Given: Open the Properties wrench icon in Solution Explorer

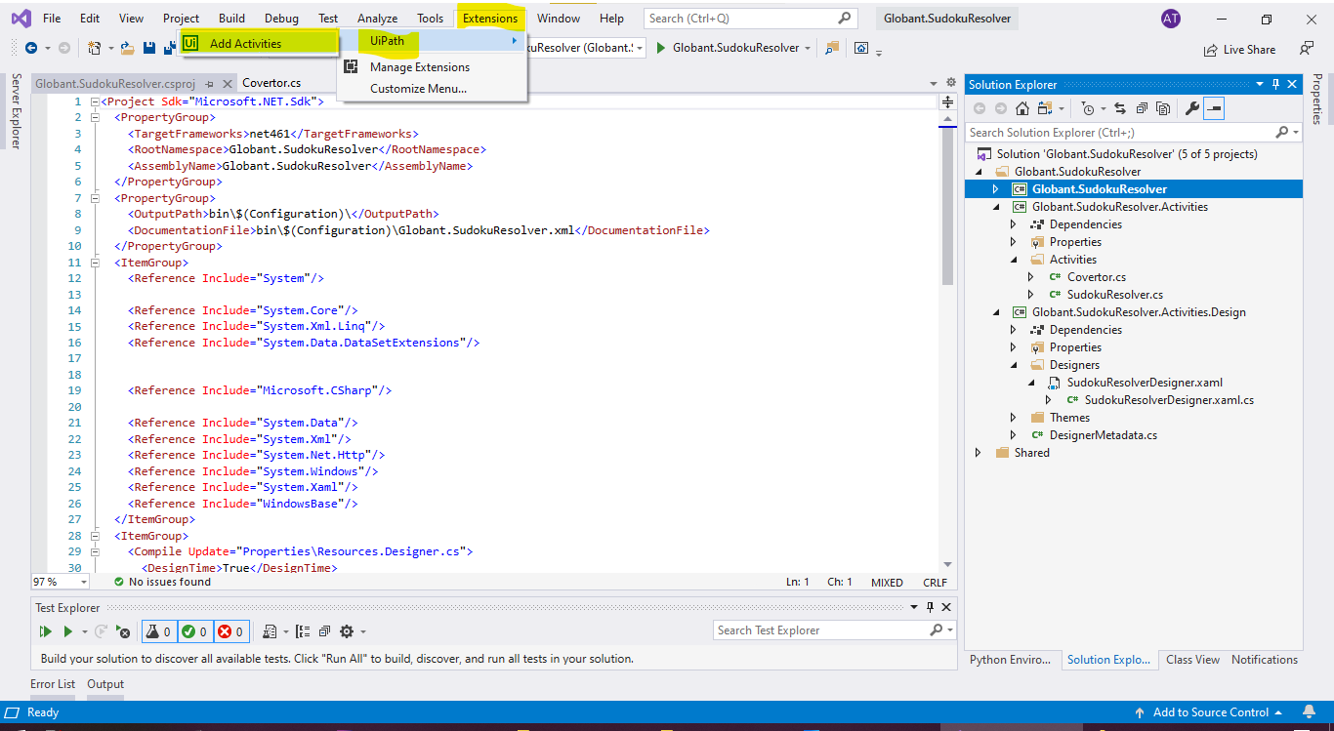Looking at the screenshot, I should click(1191, 107).
